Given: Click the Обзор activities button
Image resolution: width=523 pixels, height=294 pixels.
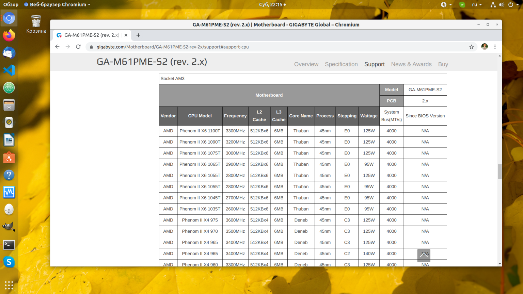Looking at the screenshot, I should [x=11, y=4].
